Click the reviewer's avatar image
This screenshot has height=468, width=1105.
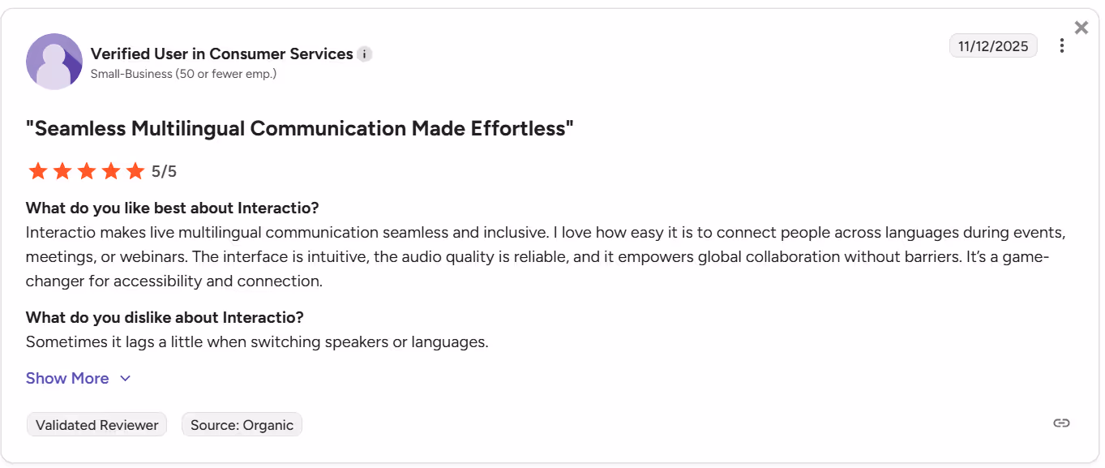coord(54,62)
